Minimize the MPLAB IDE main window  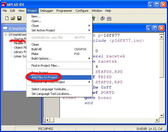pyautogui.click(x=151, y=5)
